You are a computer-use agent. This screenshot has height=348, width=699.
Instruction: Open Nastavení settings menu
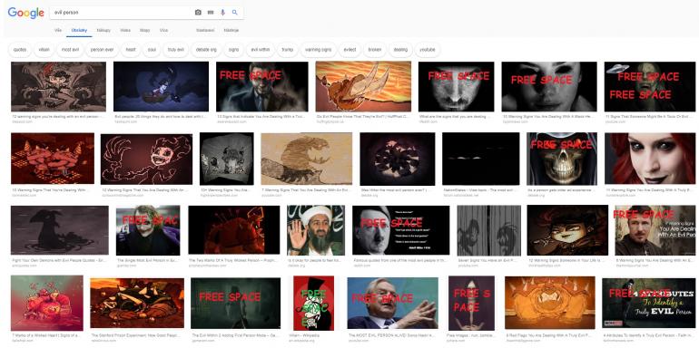coord(205,30)
